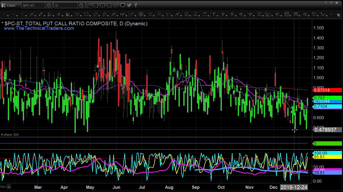Select the left arrow marker tool
Screen dimensions: 343x192
pos(250,14)
